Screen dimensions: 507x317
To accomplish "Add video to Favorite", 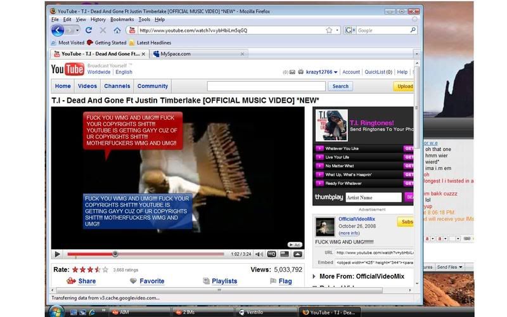I will point(151,281).
